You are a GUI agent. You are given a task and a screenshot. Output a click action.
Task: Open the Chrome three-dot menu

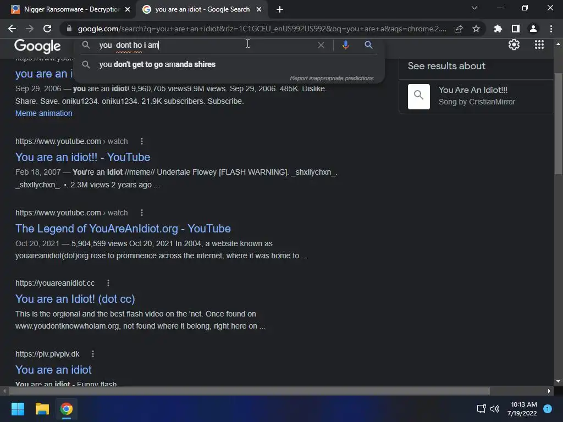click(551, 29)
